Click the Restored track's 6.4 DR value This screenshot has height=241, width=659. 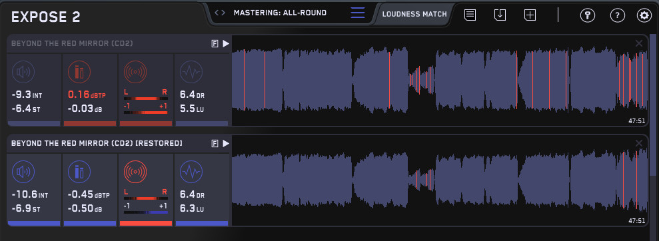tap(192, 195)
